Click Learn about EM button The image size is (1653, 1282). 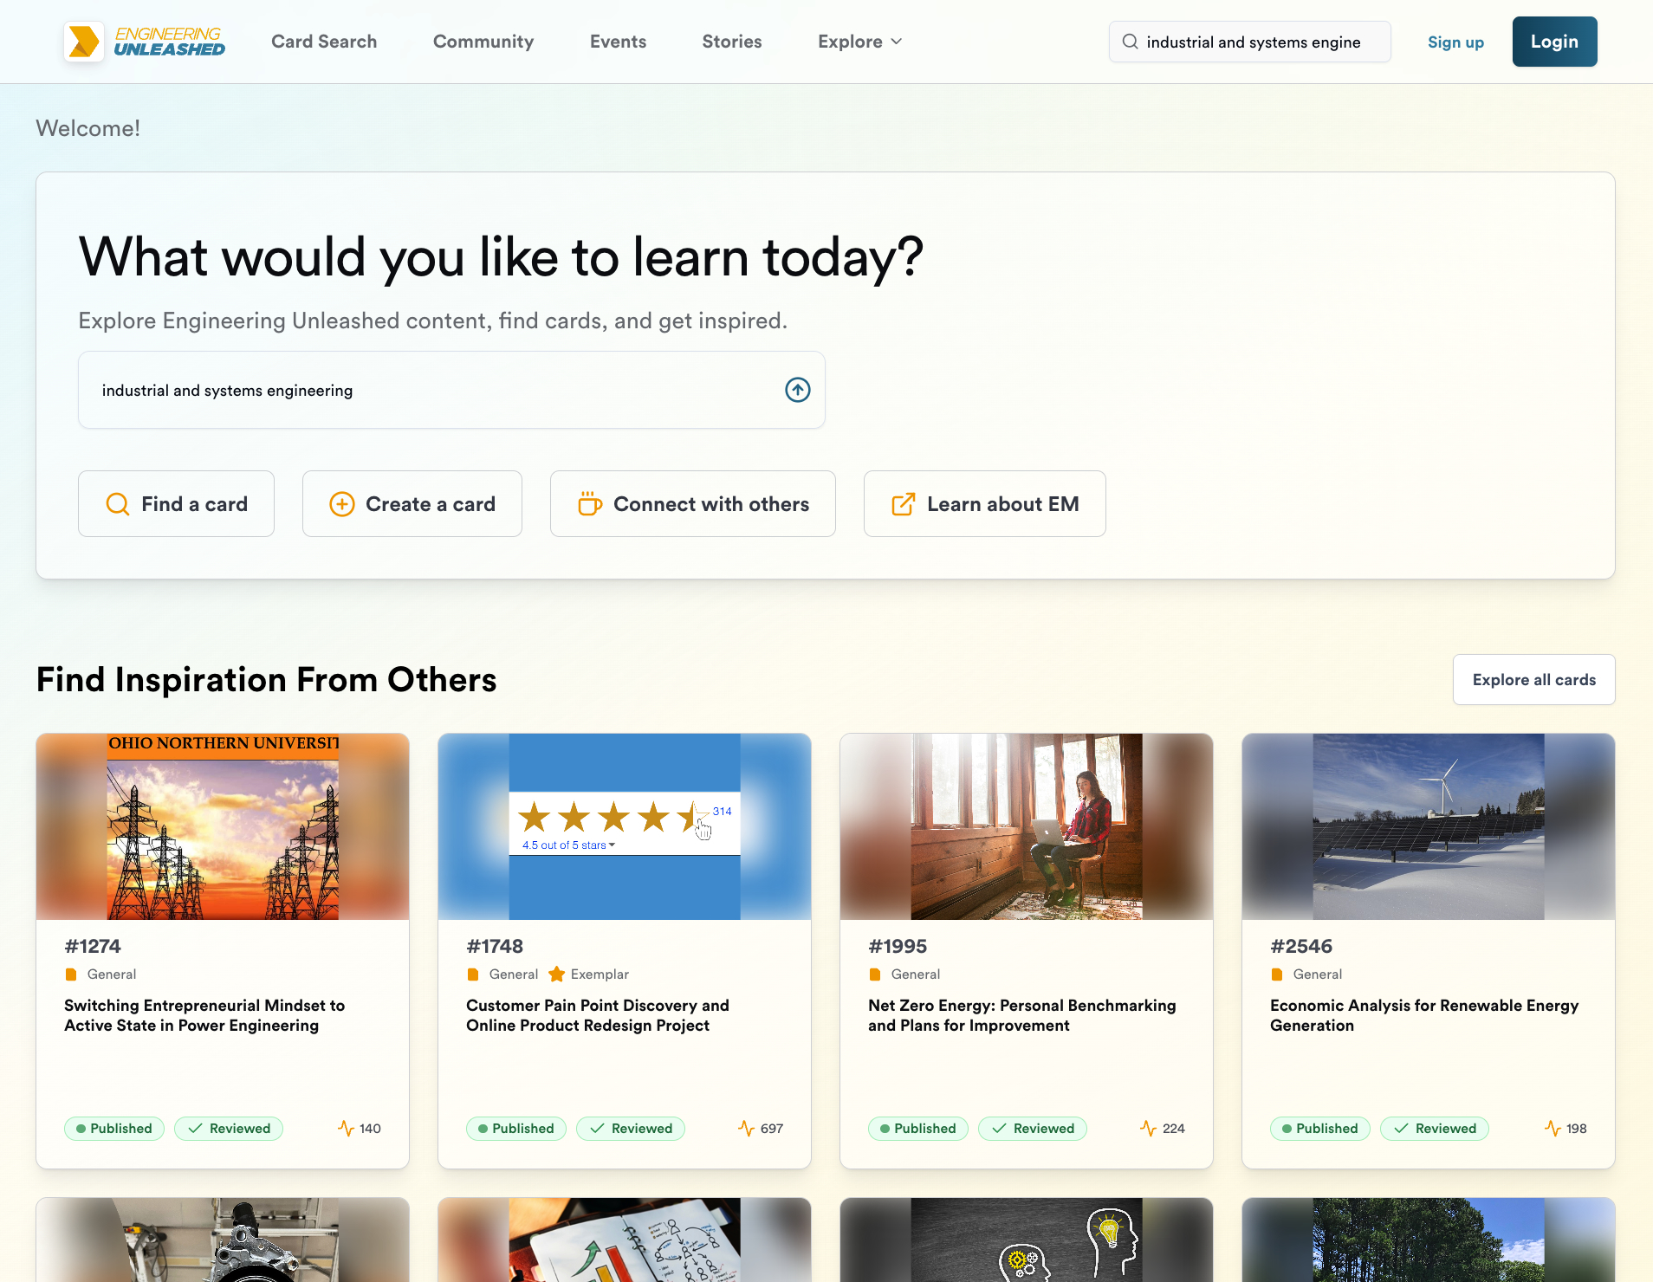click(x=985, y=504)
